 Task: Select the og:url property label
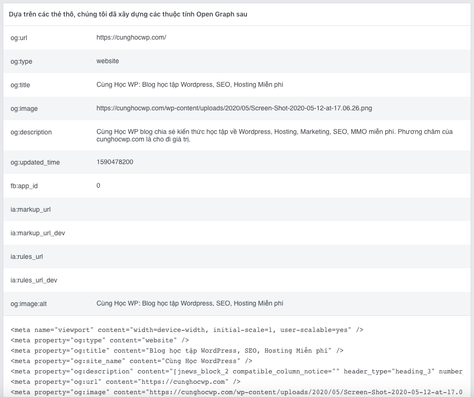coord(19,38)
